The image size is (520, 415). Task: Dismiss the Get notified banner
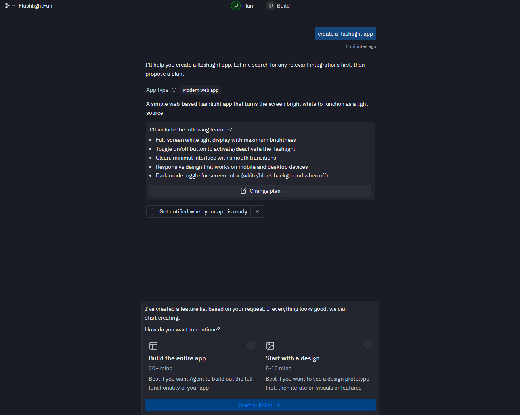tap(257, 211)
